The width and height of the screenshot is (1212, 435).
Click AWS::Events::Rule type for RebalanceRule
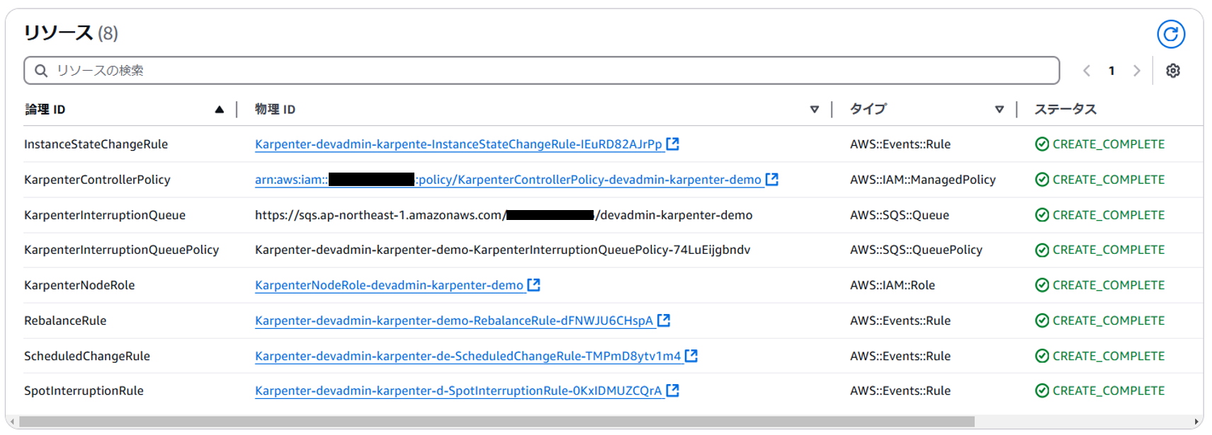click(900, 320)
